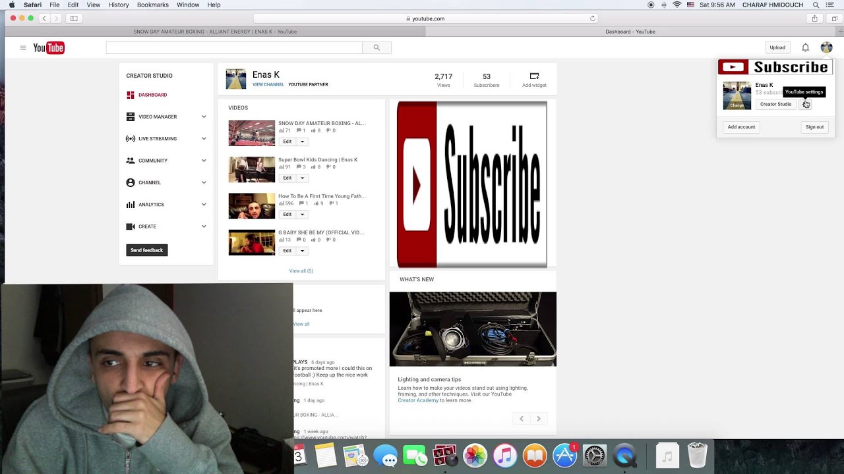The height and width of the screenshot is (474, 844).
Task: Click the Dashboard sidebar label
Action: [x=152, y=95]
